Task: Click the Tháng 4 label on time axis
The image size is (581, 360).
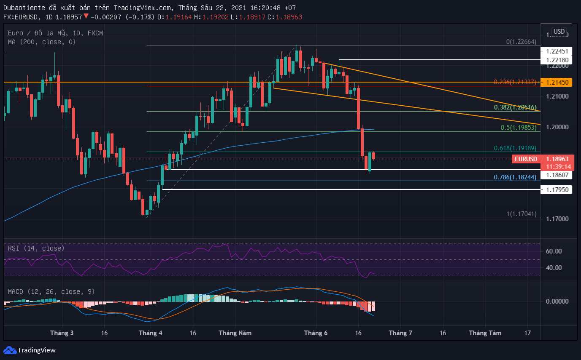Action: tap(151, 333)
